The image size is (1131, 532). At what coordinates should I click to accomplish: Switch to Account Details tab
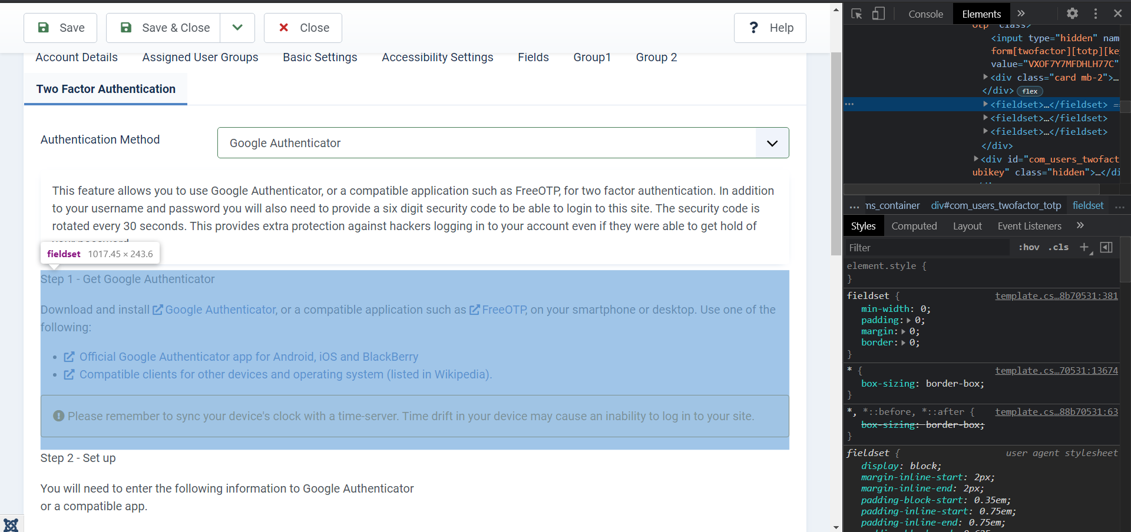(77, 57)
